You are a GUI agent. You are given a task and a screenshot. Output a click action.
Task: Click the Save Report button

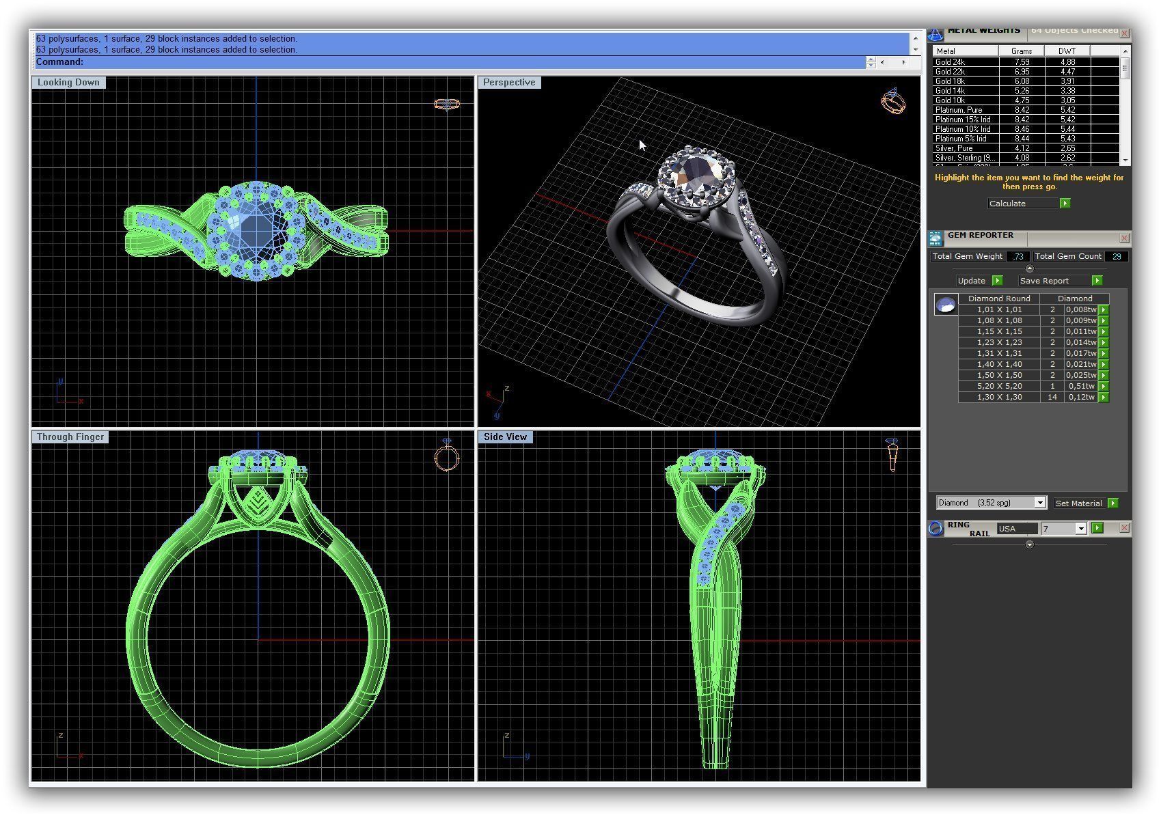[x=1060, y=281]
